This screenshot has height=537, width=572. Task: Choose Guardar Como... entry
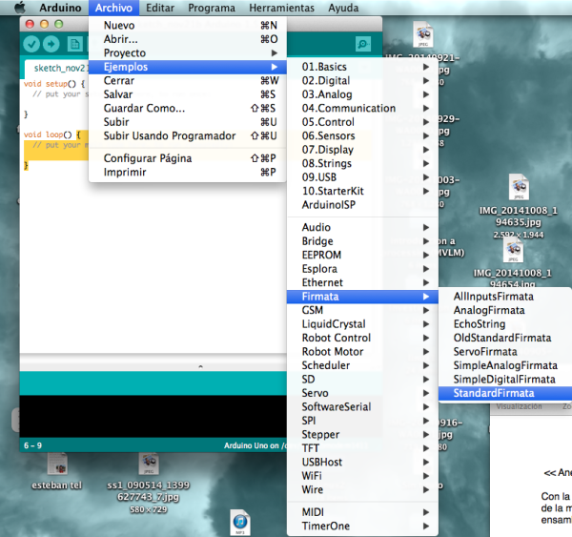(x=188, y=109)
